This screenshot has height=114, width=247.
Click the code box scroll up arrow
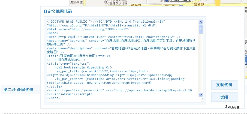[x=201, y=22]
